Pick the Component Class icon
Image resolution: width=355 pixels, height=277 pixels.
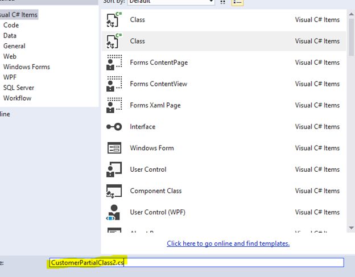pyautogui.click(x=114, y=191)
